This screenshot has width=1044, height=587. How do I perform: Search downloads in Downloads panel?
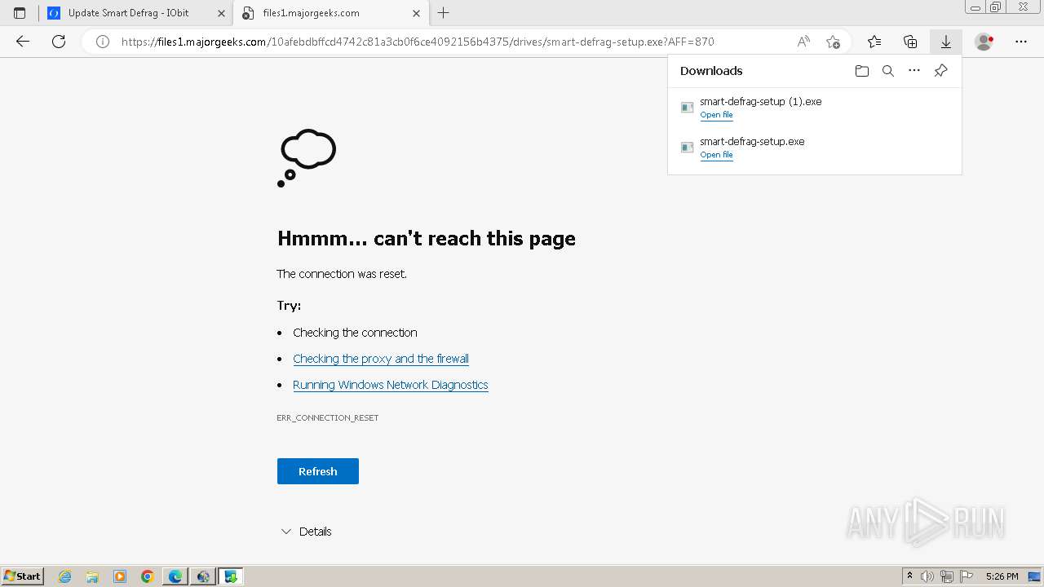pos(888,71)
